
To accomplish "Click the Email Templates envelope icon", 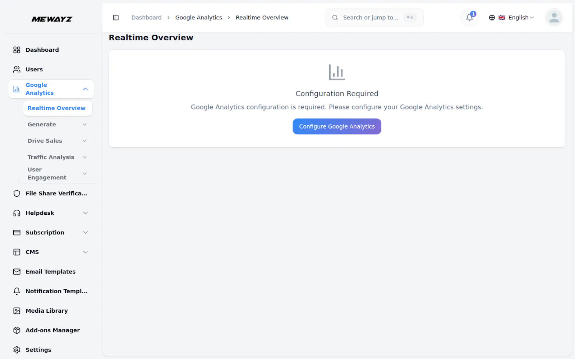I will pos(17,272).
